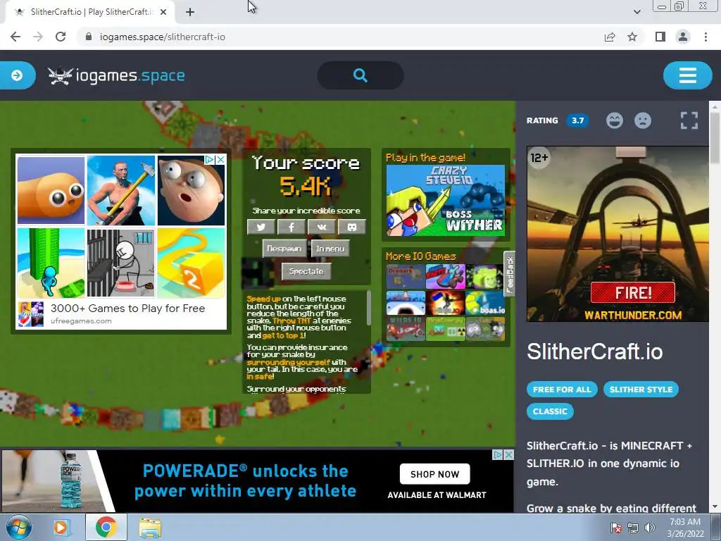Open the Discord share button
Viewport: 721px width, 541px height.
(352, 227)
